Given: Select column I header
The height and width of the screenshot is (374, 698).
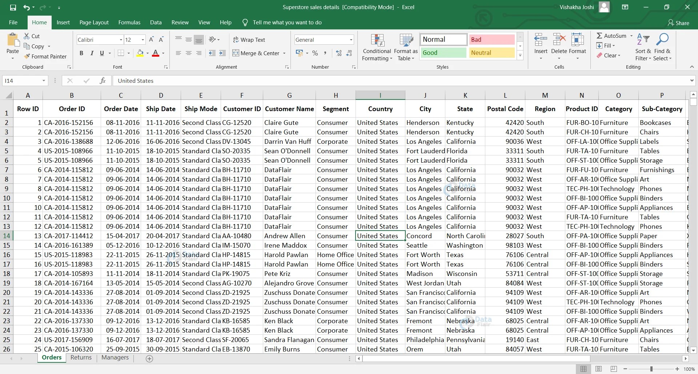Looking at the screenshot, I should click(x=380, y=95).
